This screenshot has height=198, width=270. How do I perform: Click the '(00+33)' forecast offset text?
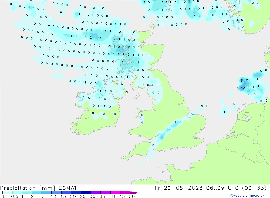(x=254, y=188)
